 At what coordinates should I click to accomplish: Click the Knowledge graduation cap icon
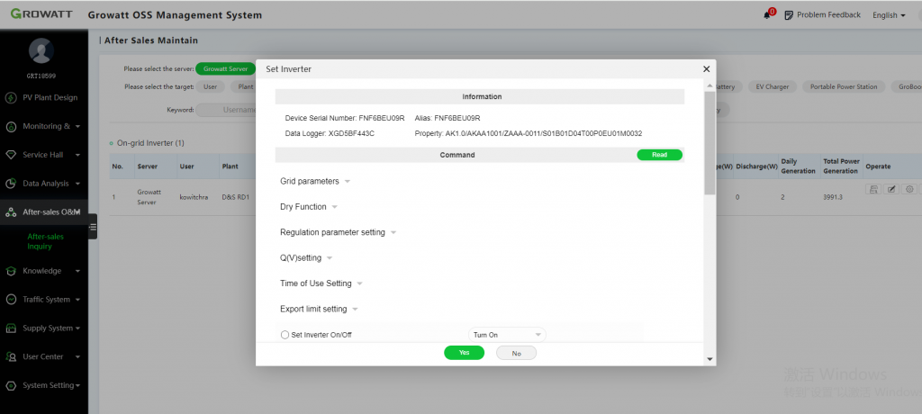(11, 271)
